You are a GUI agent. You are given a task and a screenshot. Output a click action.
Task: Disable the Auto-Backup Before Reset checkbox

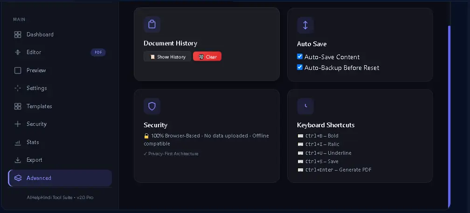click(x=300, y=67)
